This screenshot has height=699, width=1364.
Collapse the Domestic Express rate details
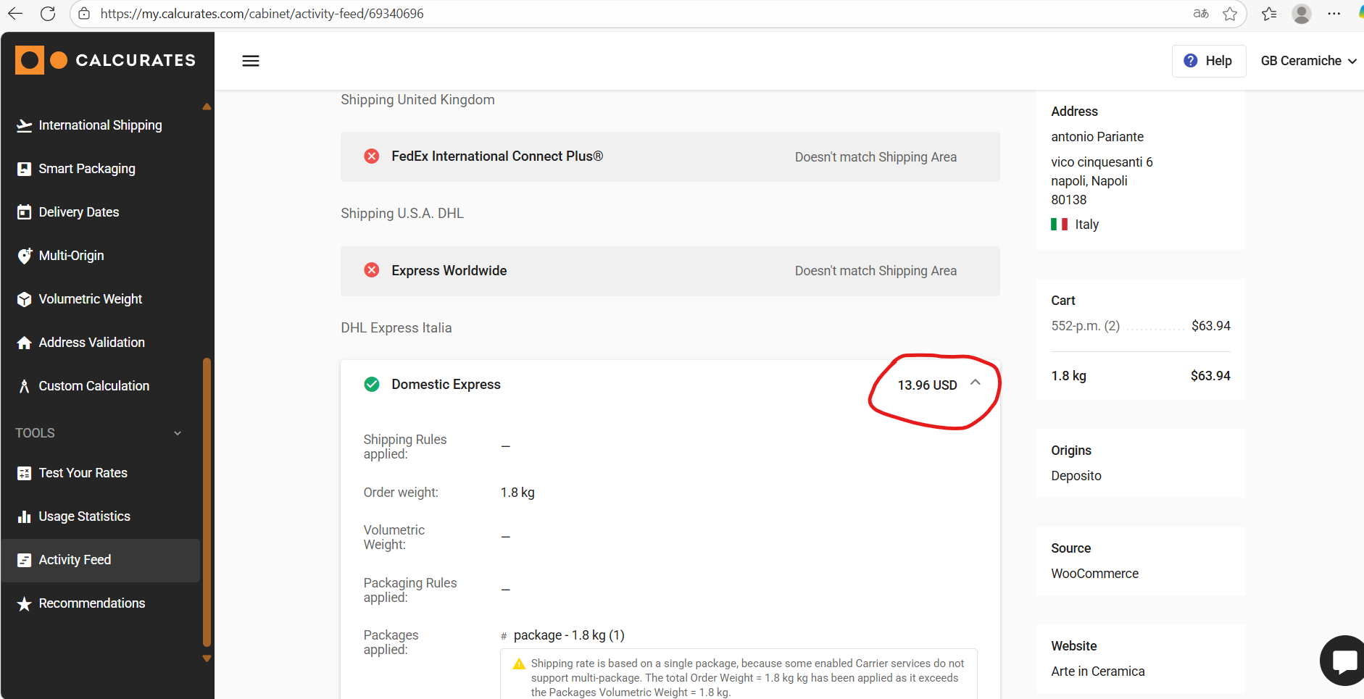pyautogui.click(x=976, y=383)
